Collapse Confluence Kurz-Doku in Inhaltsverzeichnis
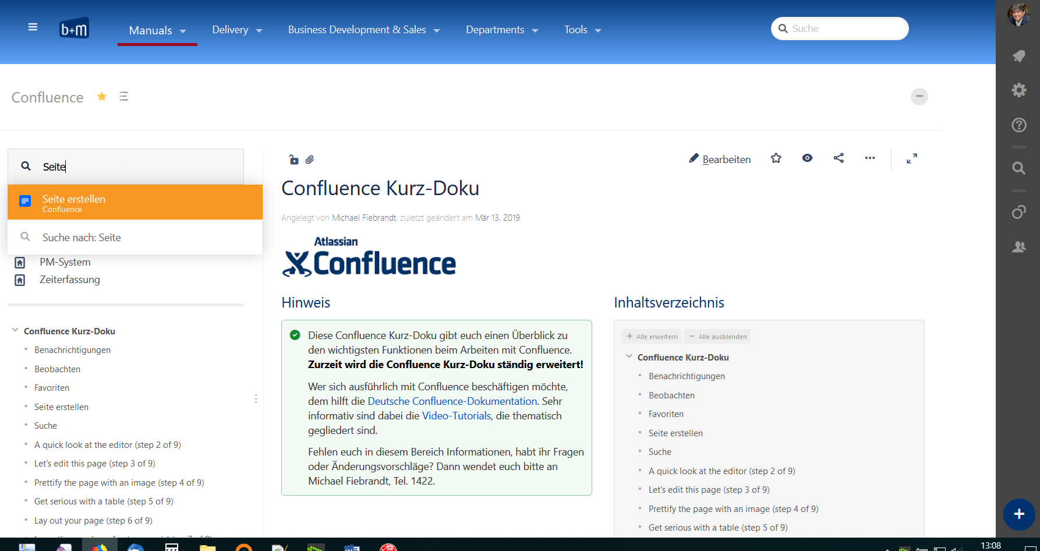 (x=629, y=356)
